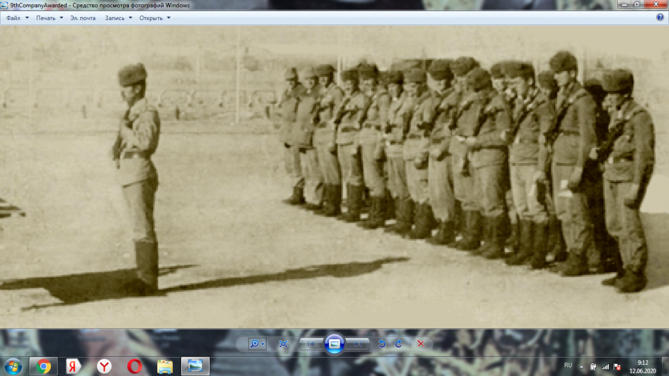Expand the Печать dropdown arrow
This screenshot has width=669, height=376.
point(61,18)
